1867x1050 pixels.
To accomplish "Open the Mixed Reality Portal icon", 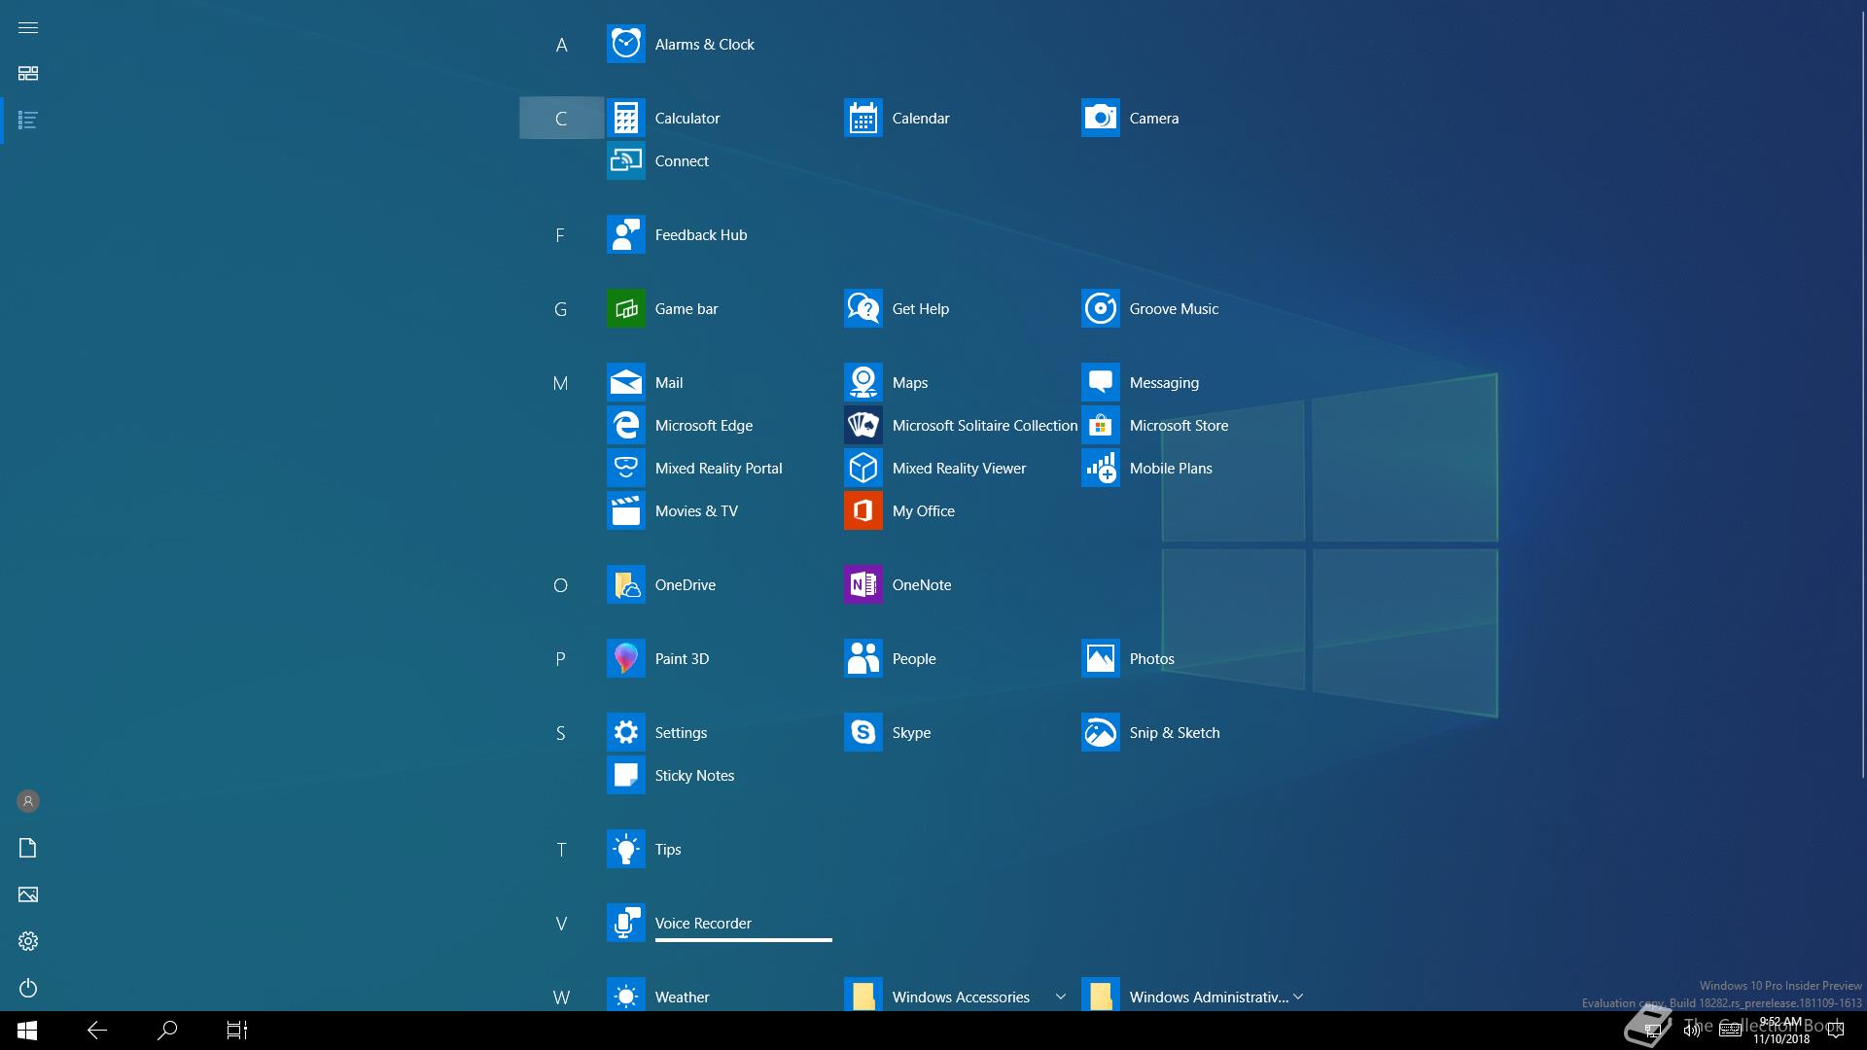I will tap(625, 469).
